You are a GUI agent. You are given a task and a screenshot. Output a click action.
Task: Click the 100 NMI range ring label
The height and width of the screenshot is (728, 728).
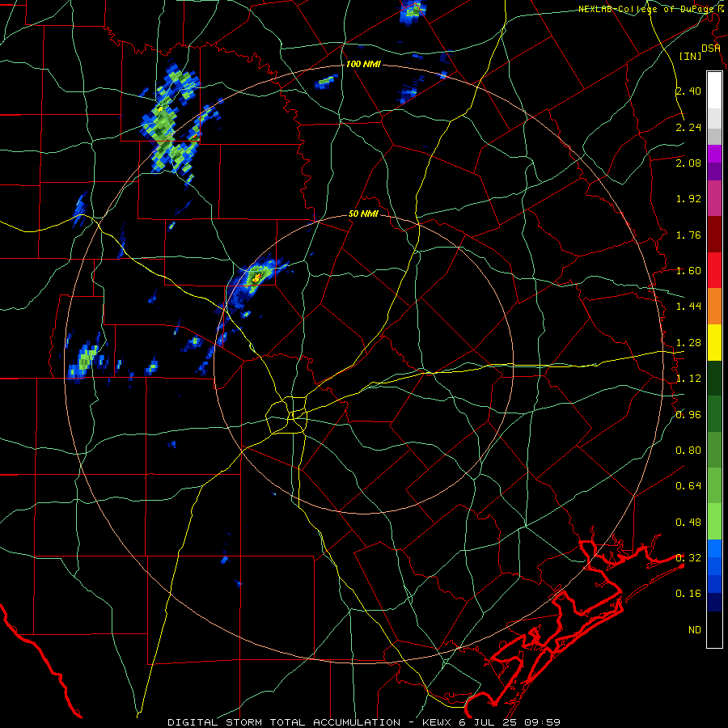[x=363, y=64]
